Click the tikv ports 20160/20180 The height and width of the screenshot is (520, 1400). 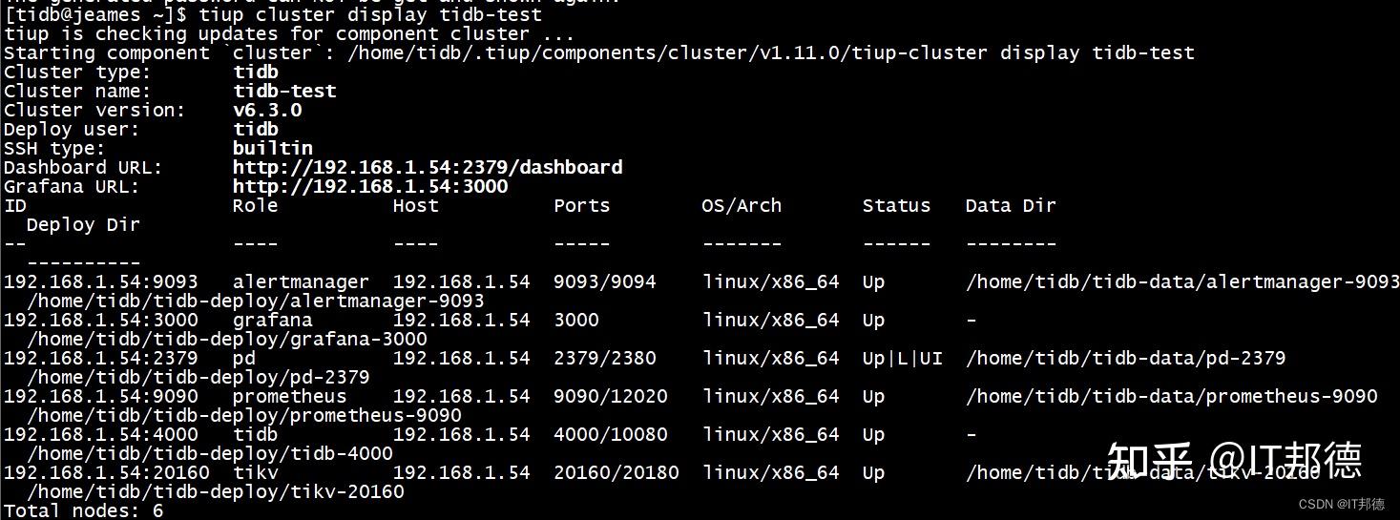(616, 473)
